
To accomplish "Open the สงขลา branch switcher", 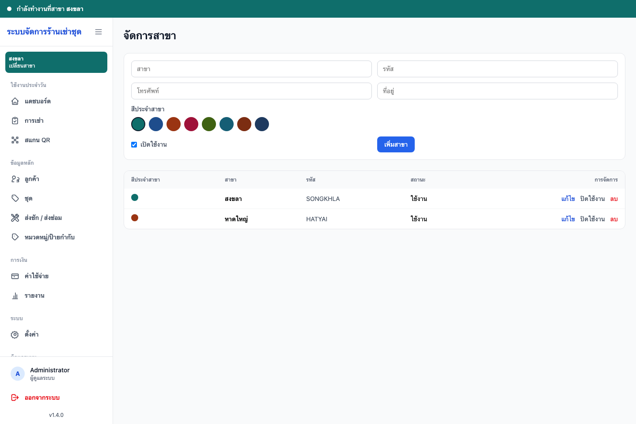I will (56, 62).
